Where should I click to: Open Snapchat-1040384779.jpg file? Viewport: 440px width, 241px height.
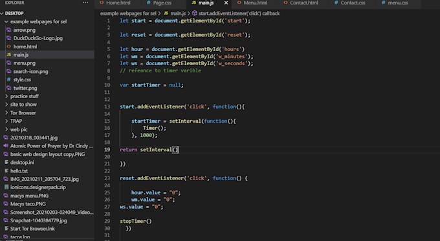point(38,220)
